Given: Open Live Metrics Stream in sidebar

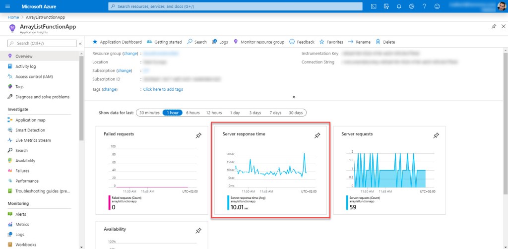Looking at the screenshot, I should 33,140.
